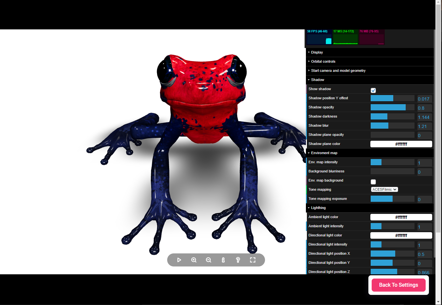Click the MS frame-time graph
Image resolution: width=442 pixels, height=305 pixels.
345,37
